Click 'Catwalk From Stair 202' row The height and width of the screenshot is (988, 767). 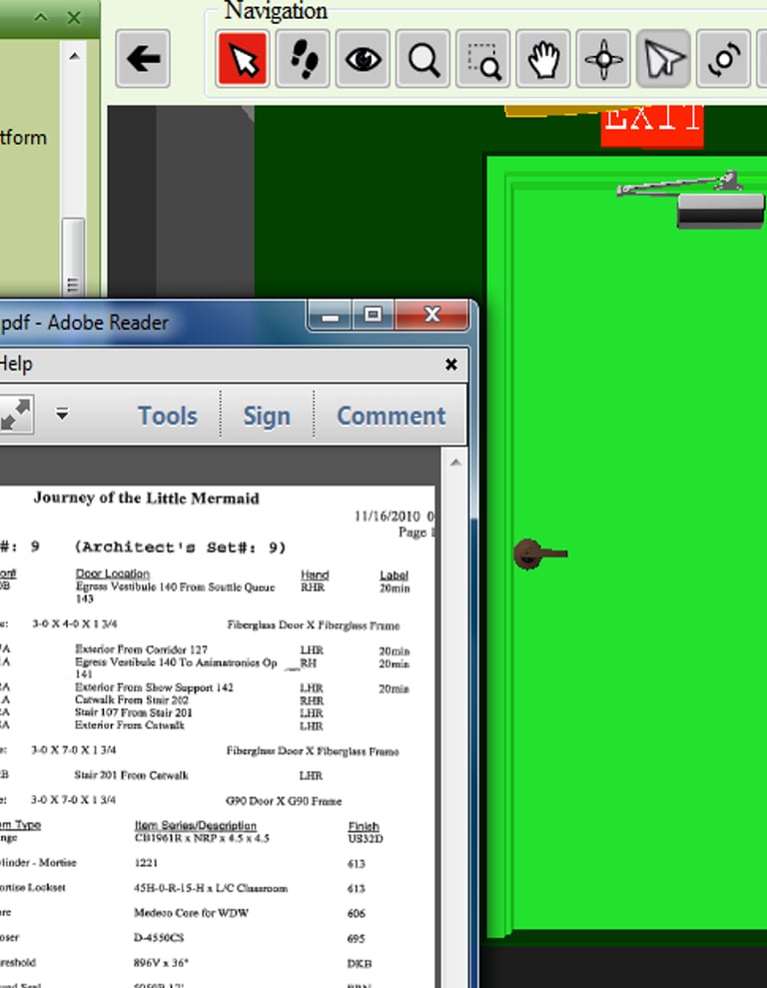(132, 699)
